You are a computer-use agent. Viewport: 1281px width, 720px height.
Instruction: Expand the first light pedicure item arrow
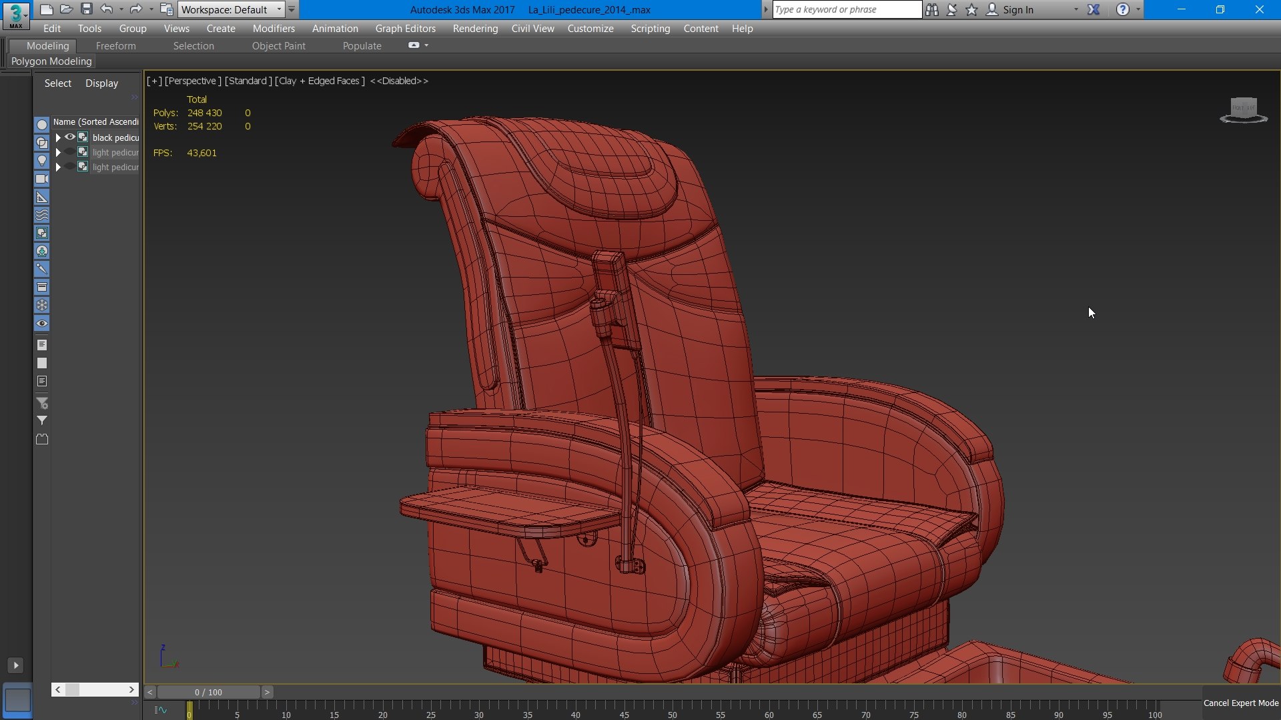(x=58, y=152)
